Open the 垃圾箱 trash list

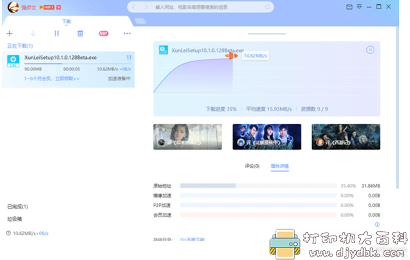point(14,219)
